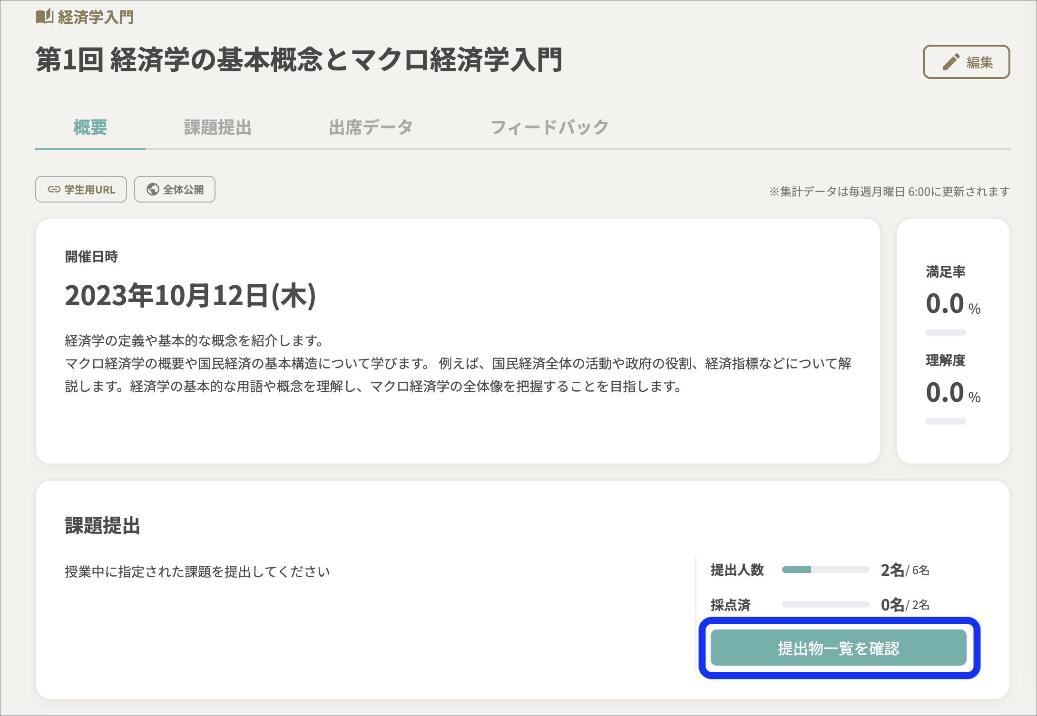Click the 採点済 progress bar

click(826, 604)
